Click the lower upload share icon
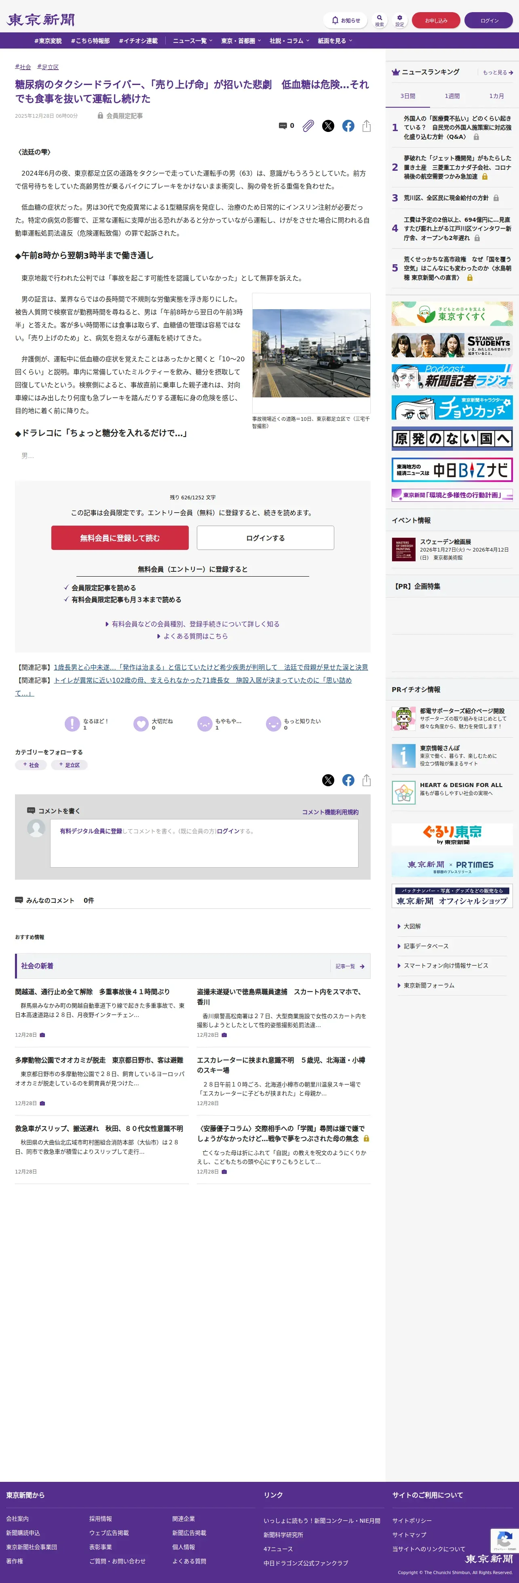 (367, 780)
